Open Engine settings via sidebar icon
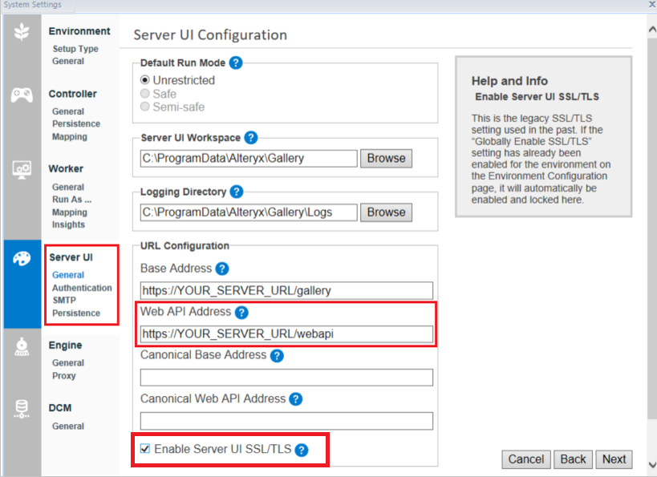The image size is (657, 477). [x=22, y=346]
